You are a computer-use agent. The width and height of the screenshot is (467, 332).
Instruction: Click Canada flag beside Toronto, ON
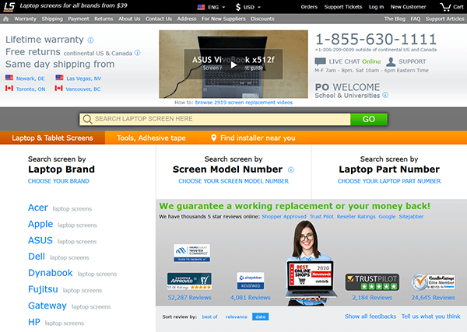tap(9, 89)
